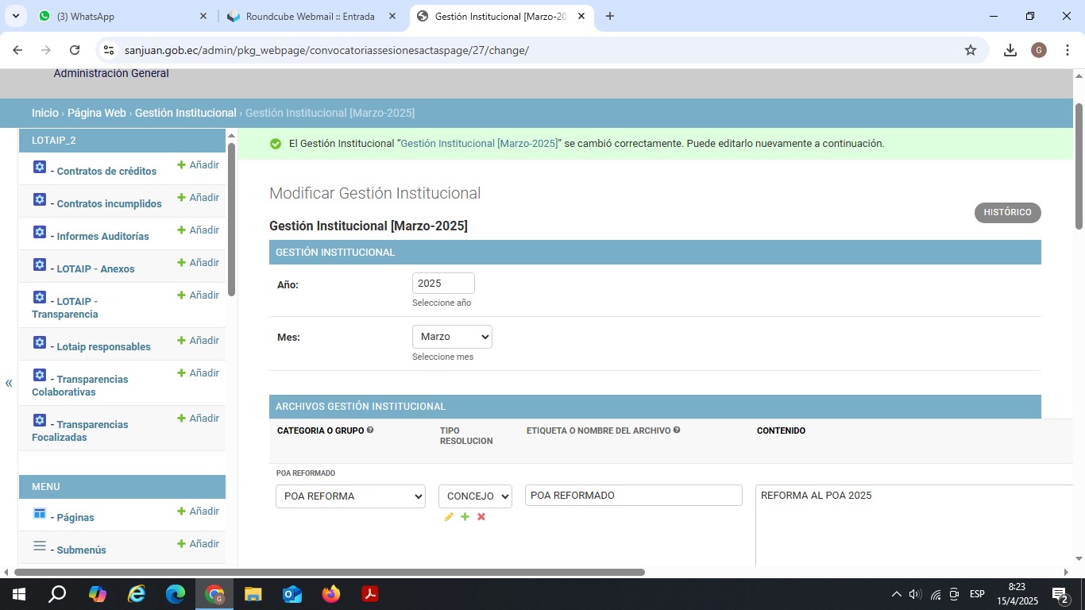Switch to the Roundcube Webmail tab
1085x610 pixels.
pyautogui.click(x=310, y=16)
